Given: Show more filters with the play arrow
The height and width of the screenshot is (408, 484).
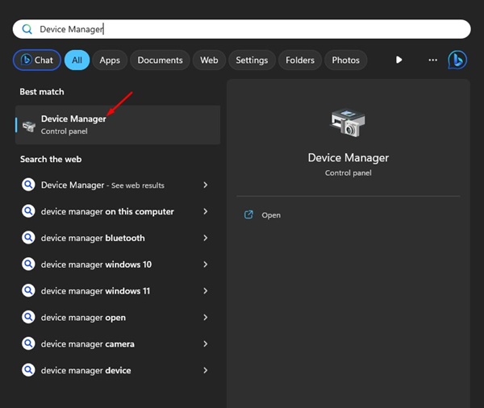Looking at the screenshot, I should (398, 60).
